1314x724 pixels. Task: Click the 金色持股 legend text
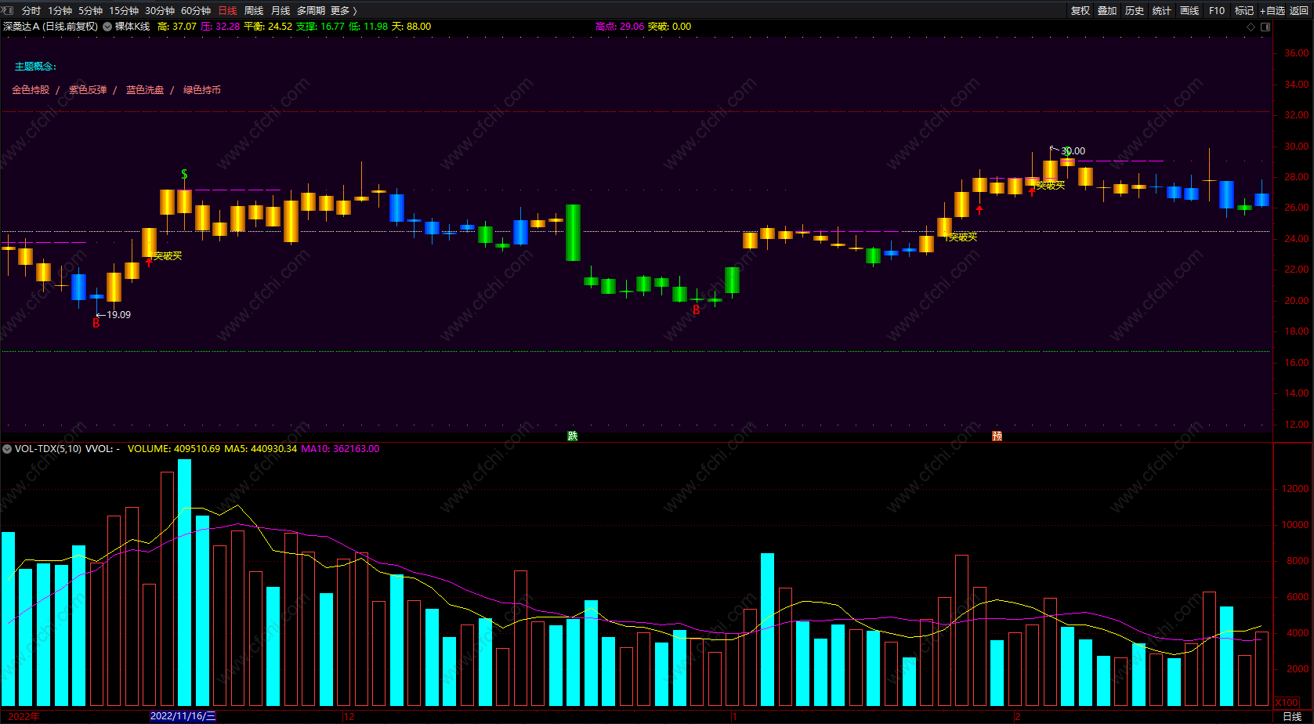coord(31,90)
